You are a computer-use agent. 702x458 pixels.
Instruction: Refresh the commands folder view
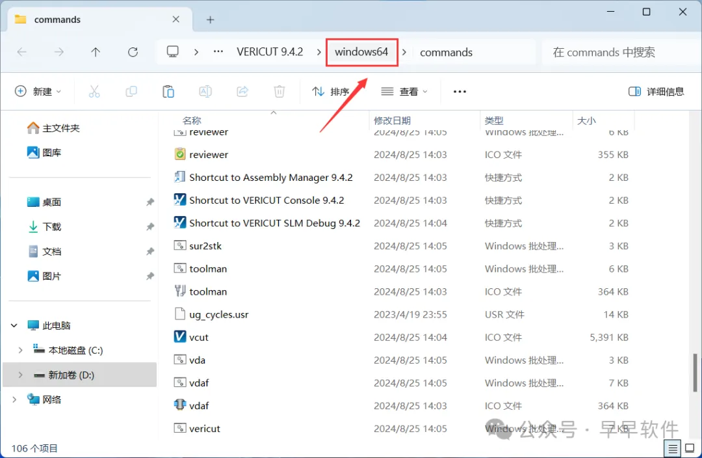(133, 52)
